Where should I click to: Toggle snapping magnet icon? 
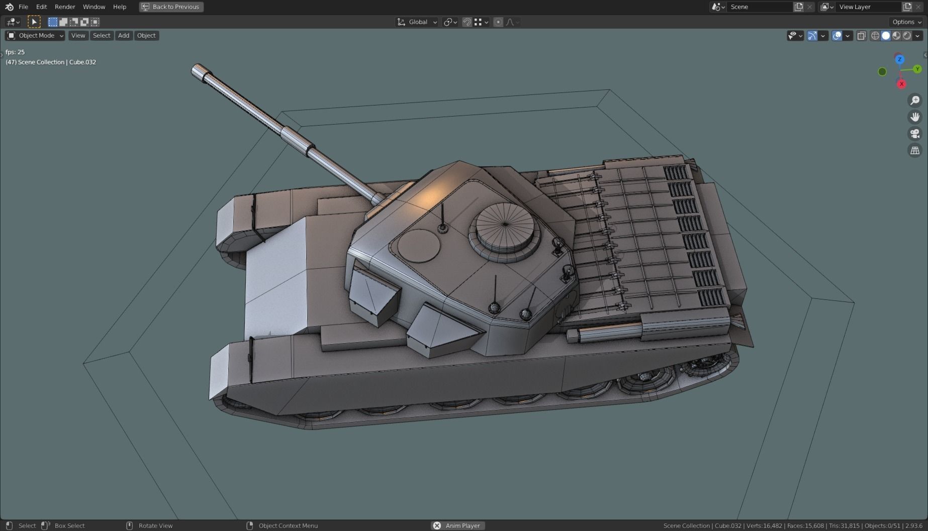click(467, 22)
